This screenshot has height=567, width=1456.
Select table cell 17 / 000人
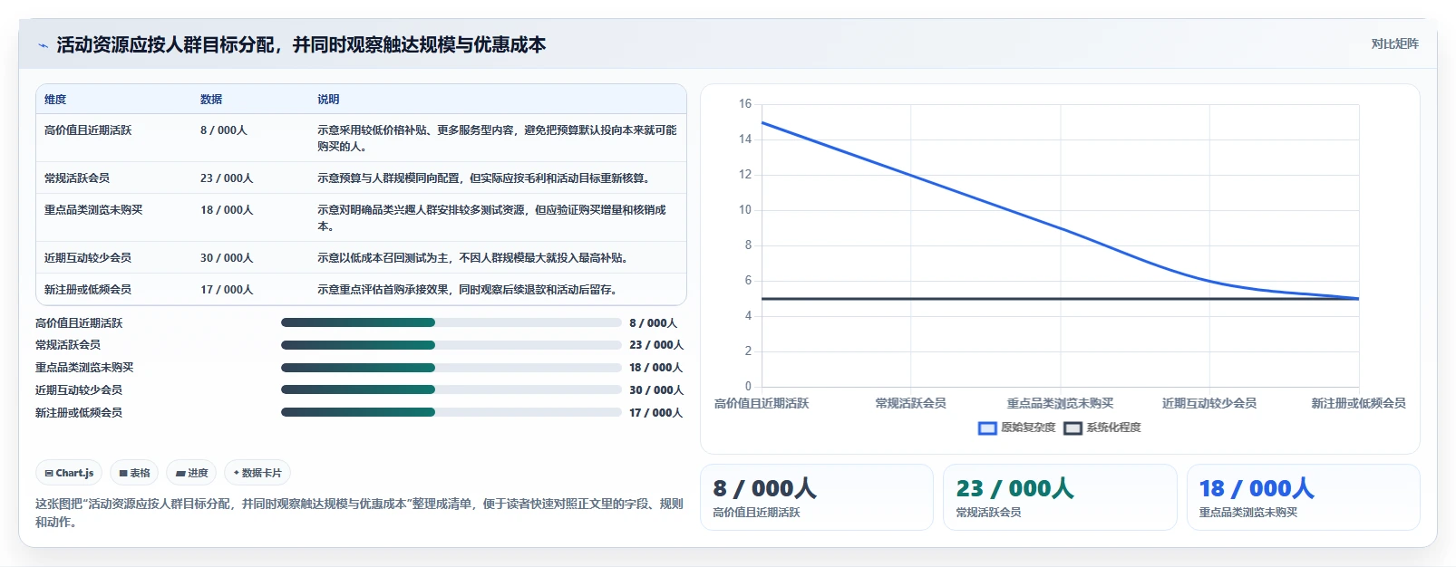tap(227, 290)
